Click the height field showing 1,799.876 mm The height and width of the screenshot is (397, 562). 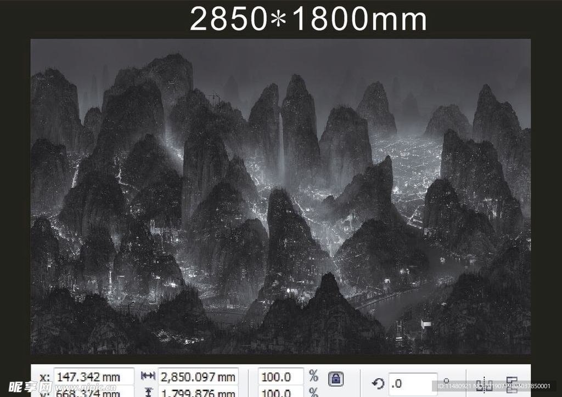point(198,392)
